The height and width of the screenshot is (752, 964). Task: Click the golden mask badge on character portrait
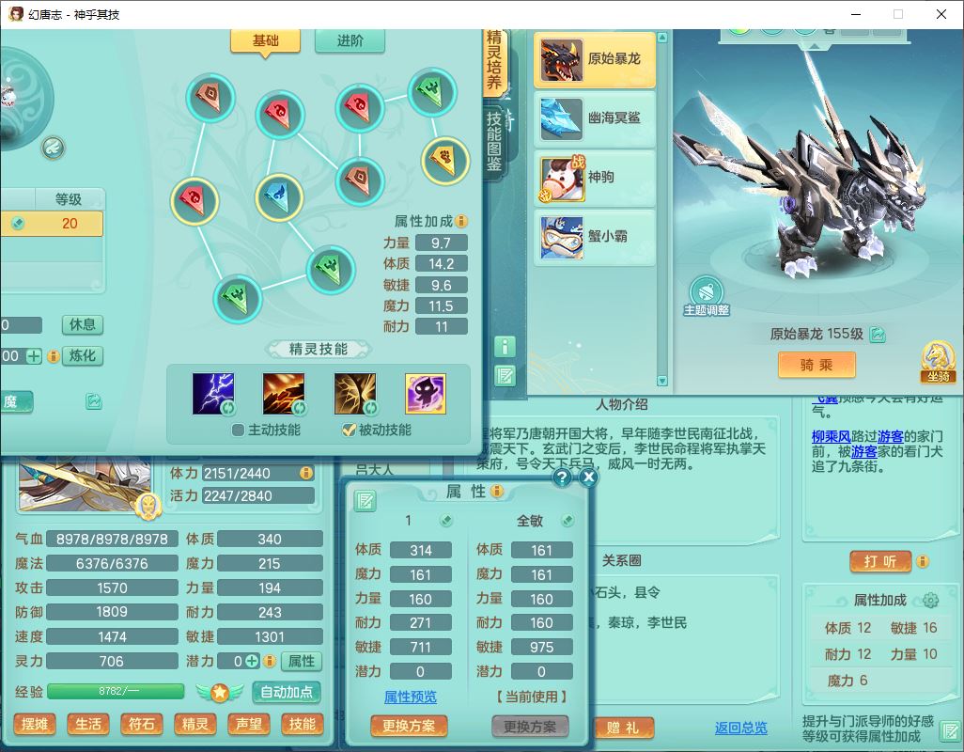point(148,506)
